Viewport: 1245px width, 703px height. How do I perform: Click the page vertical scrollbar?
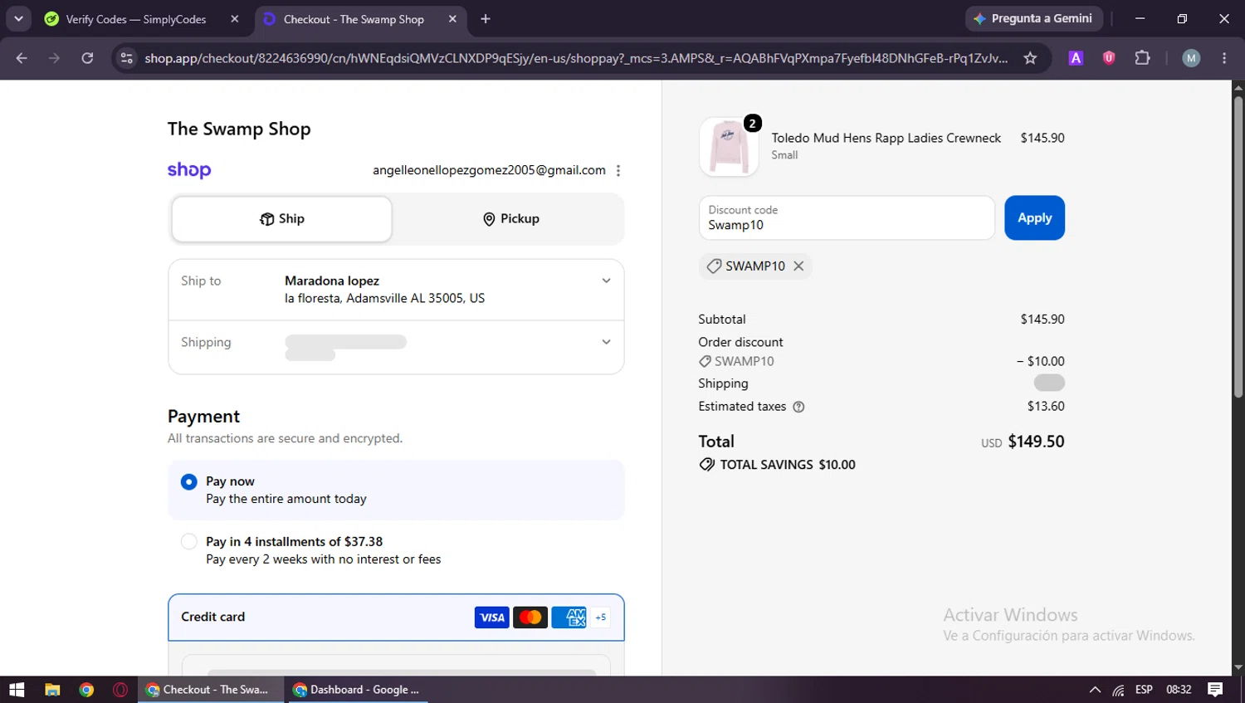[1238, 247]
